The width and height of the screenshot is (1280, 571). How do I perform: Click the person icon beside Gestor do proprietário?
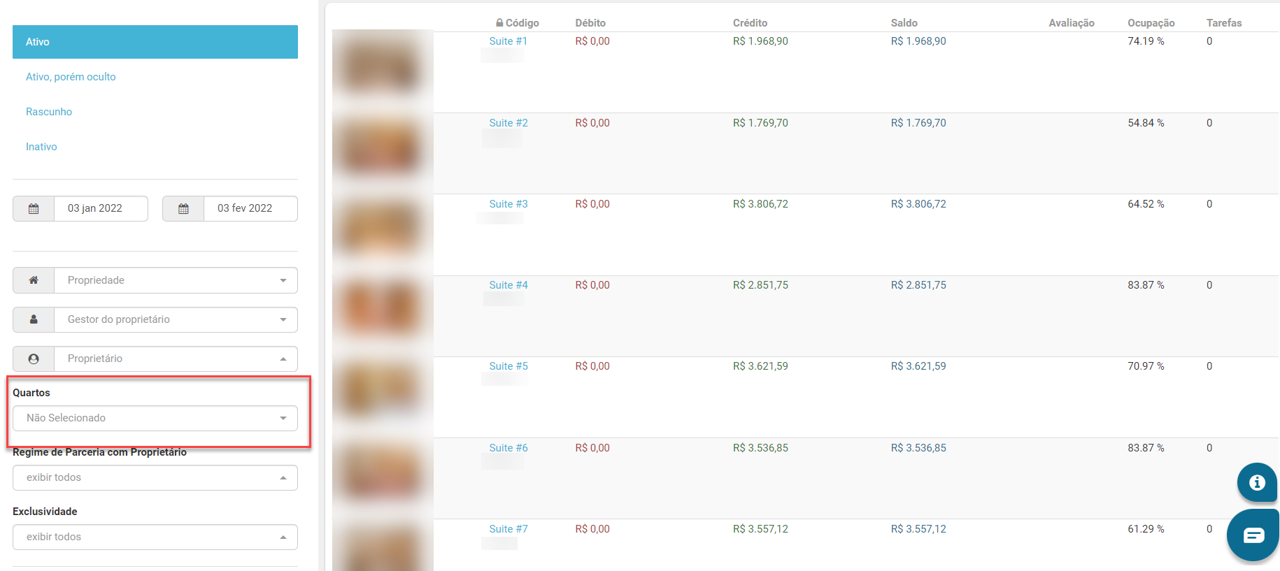coord(34,319)
